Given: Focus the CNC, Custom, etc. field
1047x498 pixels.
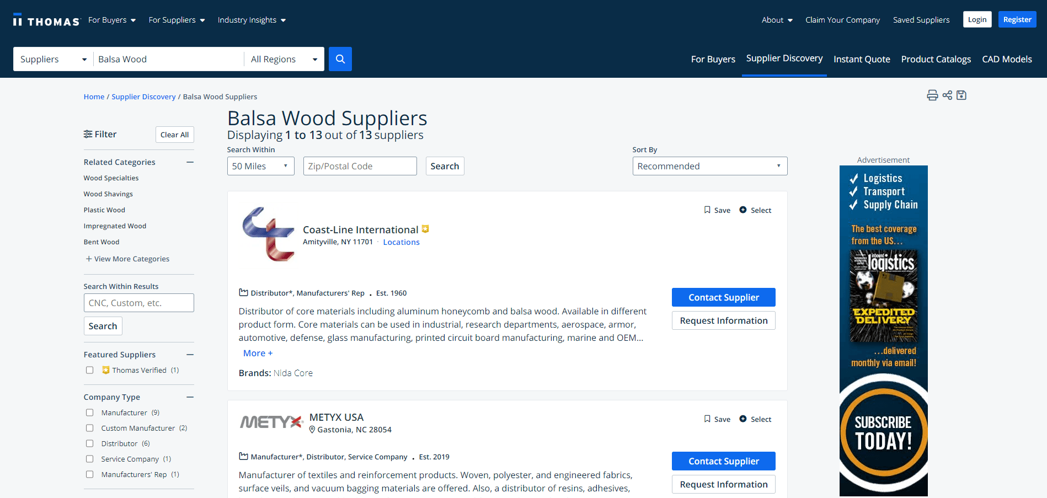Looking at the screenshot, I should pyautogui.click(x=138, y=303).
